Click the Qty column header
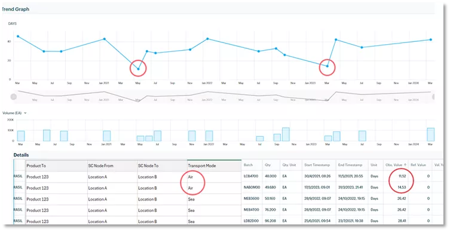Image resolution: width=450 pixels, height=231 pixels. click(x=271, y=165)
